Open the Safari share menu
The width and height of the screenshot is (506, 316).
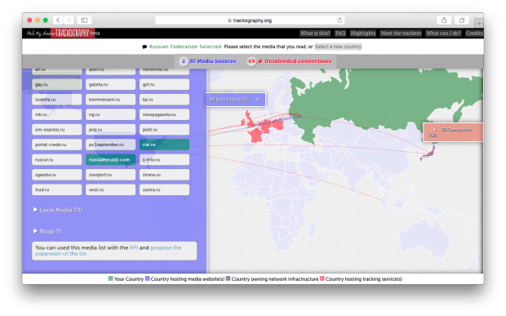click(444, 20)
